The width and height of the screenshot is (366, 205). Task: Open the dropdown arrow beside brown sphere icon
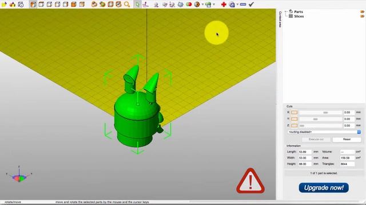pos(202,4)
